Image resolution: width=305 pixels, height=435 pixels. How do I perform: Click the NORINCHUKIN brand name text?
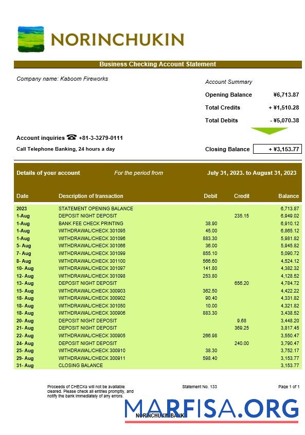[117, 40]
